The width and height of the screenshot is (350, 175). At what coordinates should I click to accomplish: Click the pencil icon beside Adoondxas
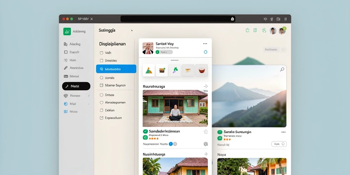[66, 68]
